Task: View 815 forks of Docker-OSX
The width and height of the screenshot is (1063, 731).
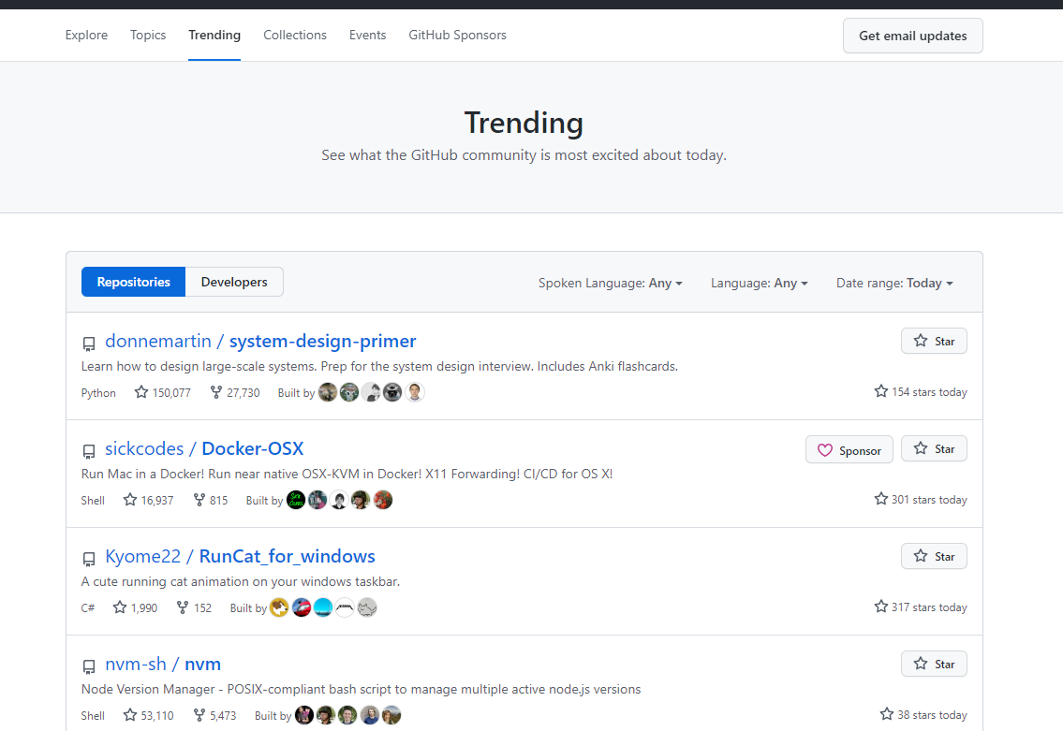Action: pyautogui.click(x=210, y=500)
